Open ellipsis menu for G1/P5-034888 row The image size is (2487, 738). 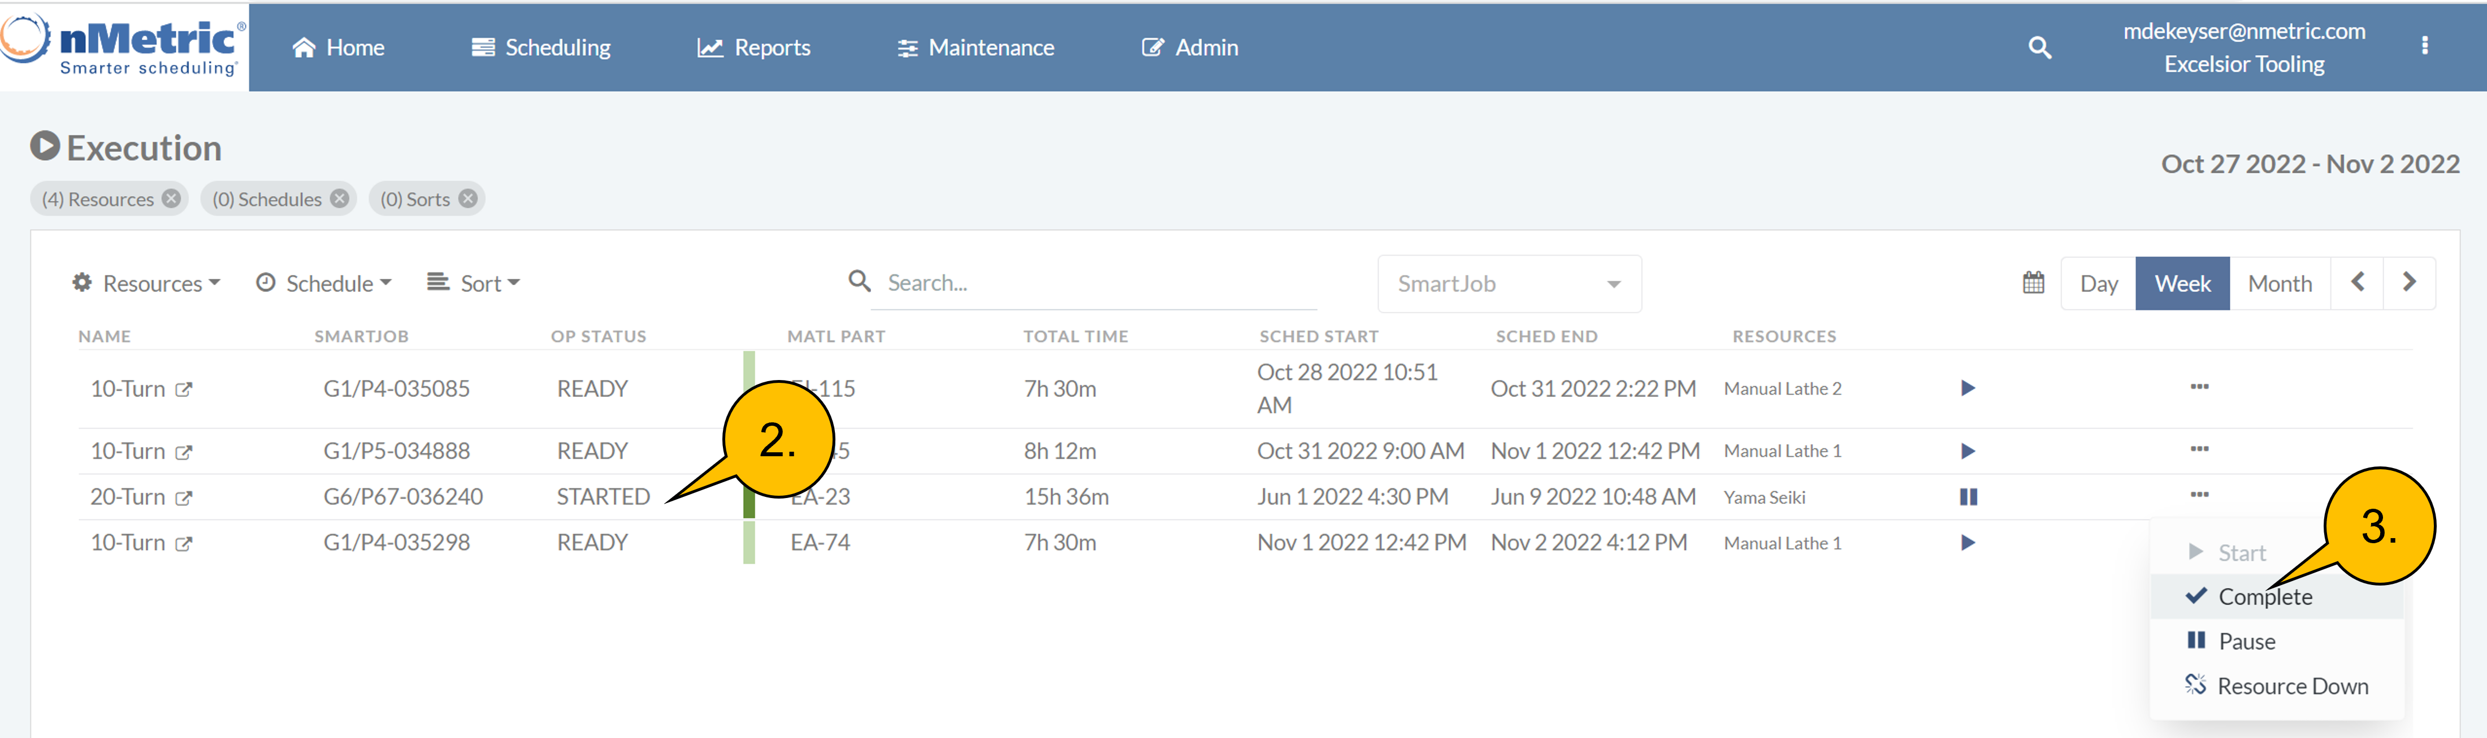[x=2199, y=448]
